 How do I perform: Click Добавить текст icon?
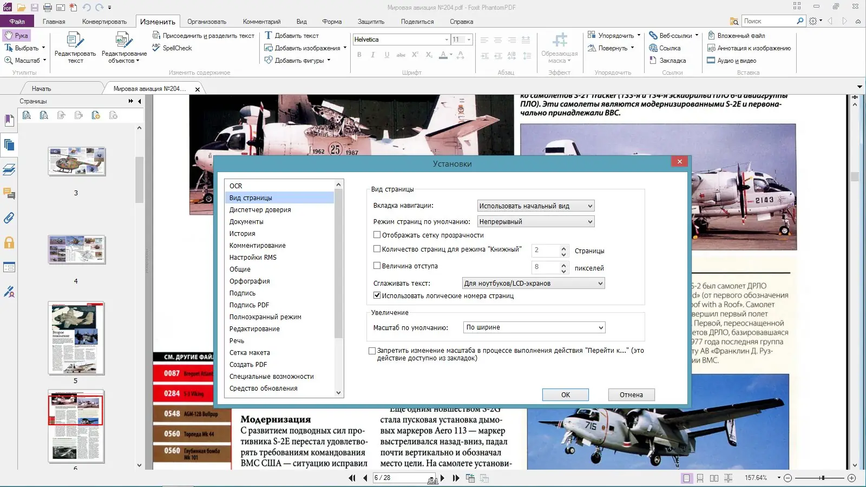point(268,36)
